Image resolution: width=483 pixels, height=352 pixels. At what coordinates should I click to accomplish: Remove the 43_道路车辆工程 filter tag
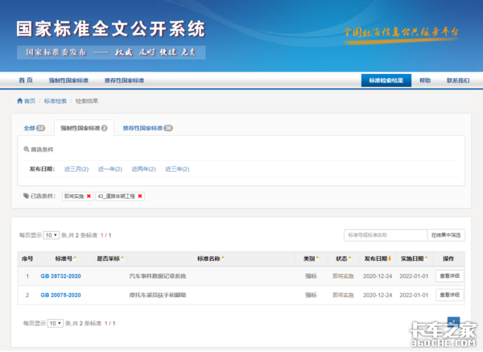[x=140, y=196]
